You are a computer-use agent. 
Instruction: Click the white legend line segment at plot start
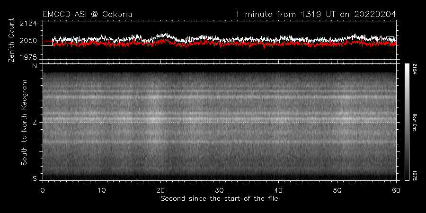click(47, 45)
